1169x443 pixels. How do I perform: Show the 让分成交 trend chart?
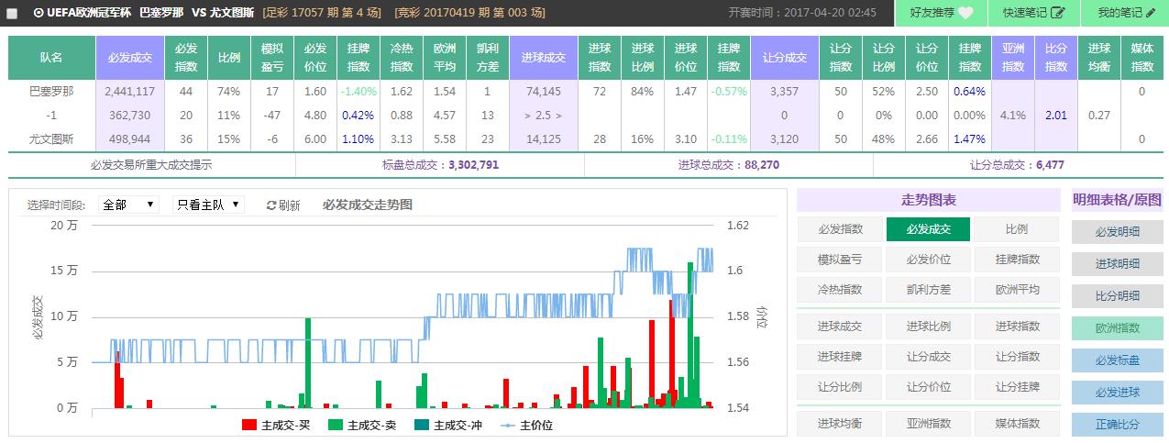pyautogui.click(x=928, y=356)
